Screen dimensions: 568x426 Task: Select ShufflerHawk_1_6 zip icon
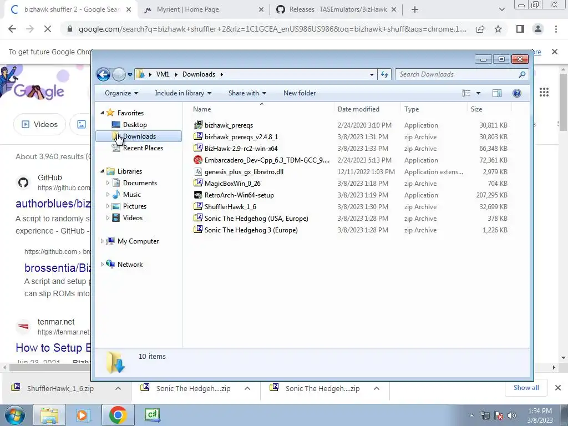point(198,206)
